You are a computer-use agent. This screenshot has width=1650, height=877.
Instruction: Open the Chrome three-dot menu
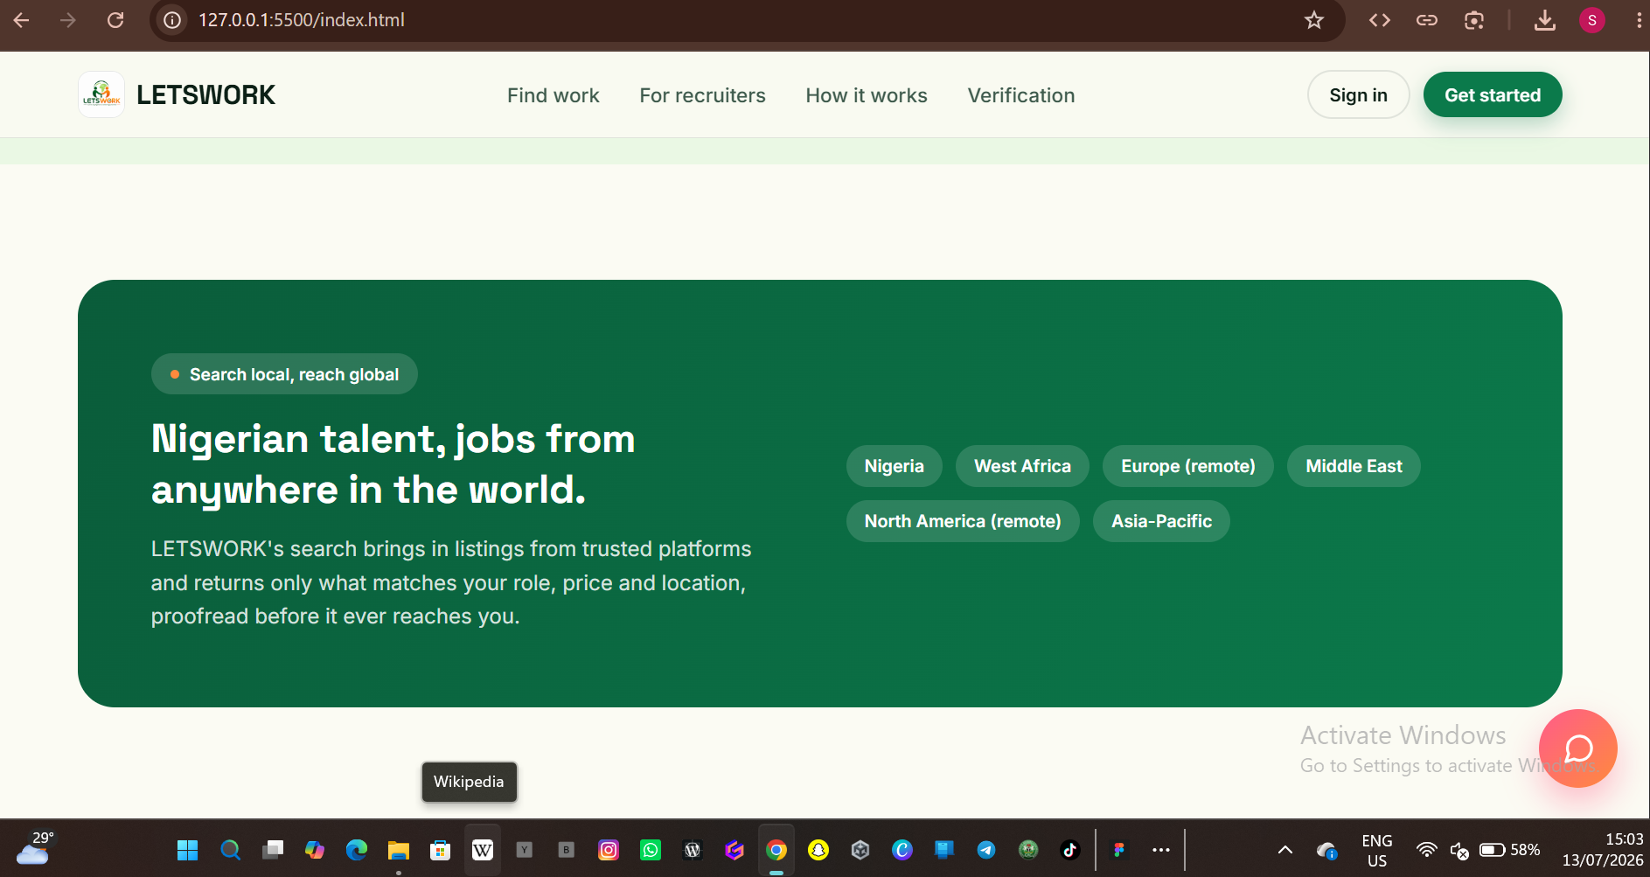[x=1639, y=20]
